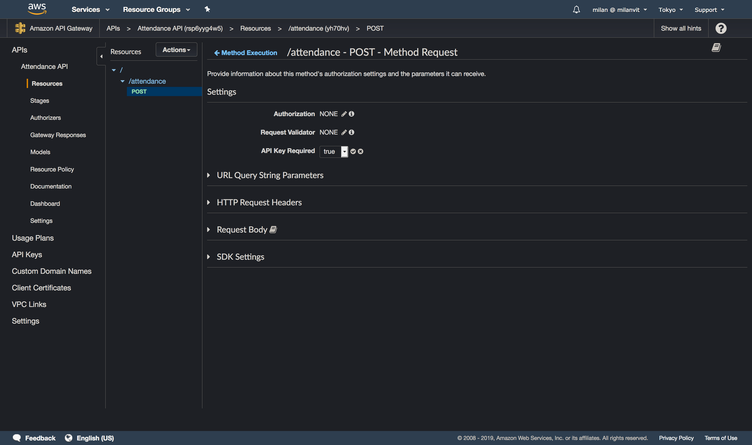The width and height of the screenshot is (752, 445).
Task: Open VPC Links
Action: (29, 304)
